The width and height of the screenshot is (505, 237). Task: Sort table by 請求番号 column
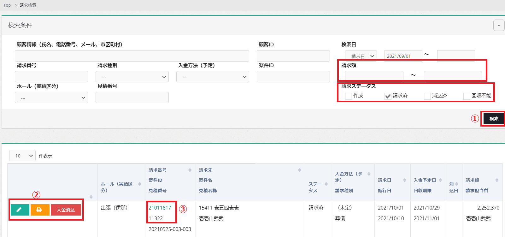(x=190, y=170)
